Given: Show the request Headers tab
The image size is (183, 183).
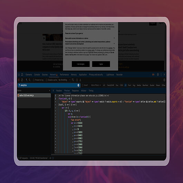Looking at the screenshot, I should coord(59,90).
